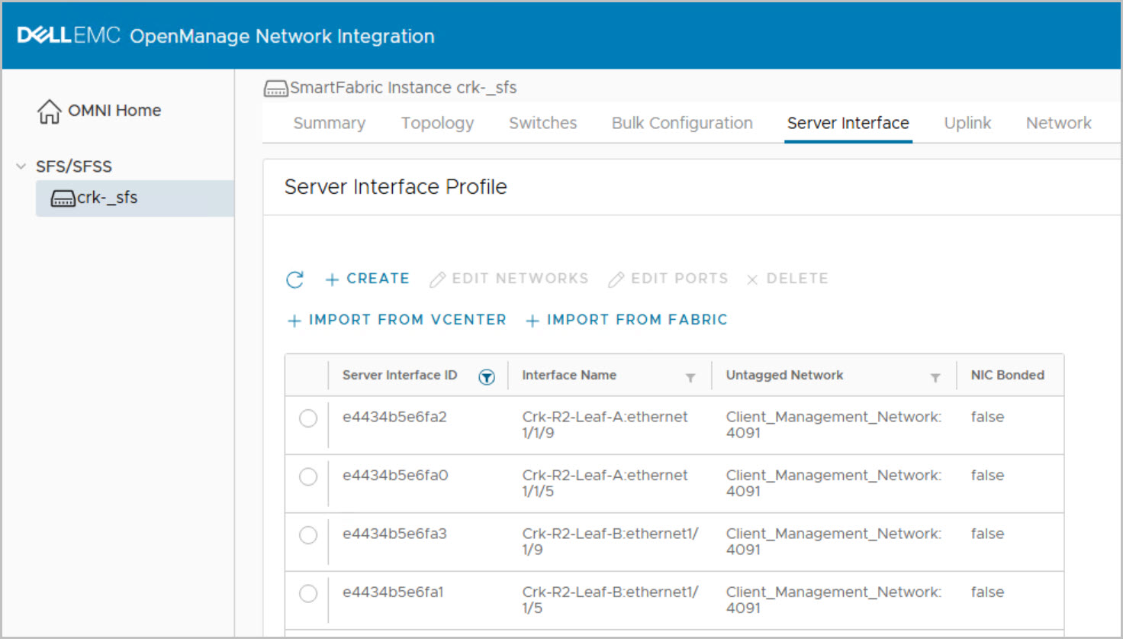This screenshot has width=1123, height=639.
Task: Click Import From vCenter
Action: (x=397, y=320)
